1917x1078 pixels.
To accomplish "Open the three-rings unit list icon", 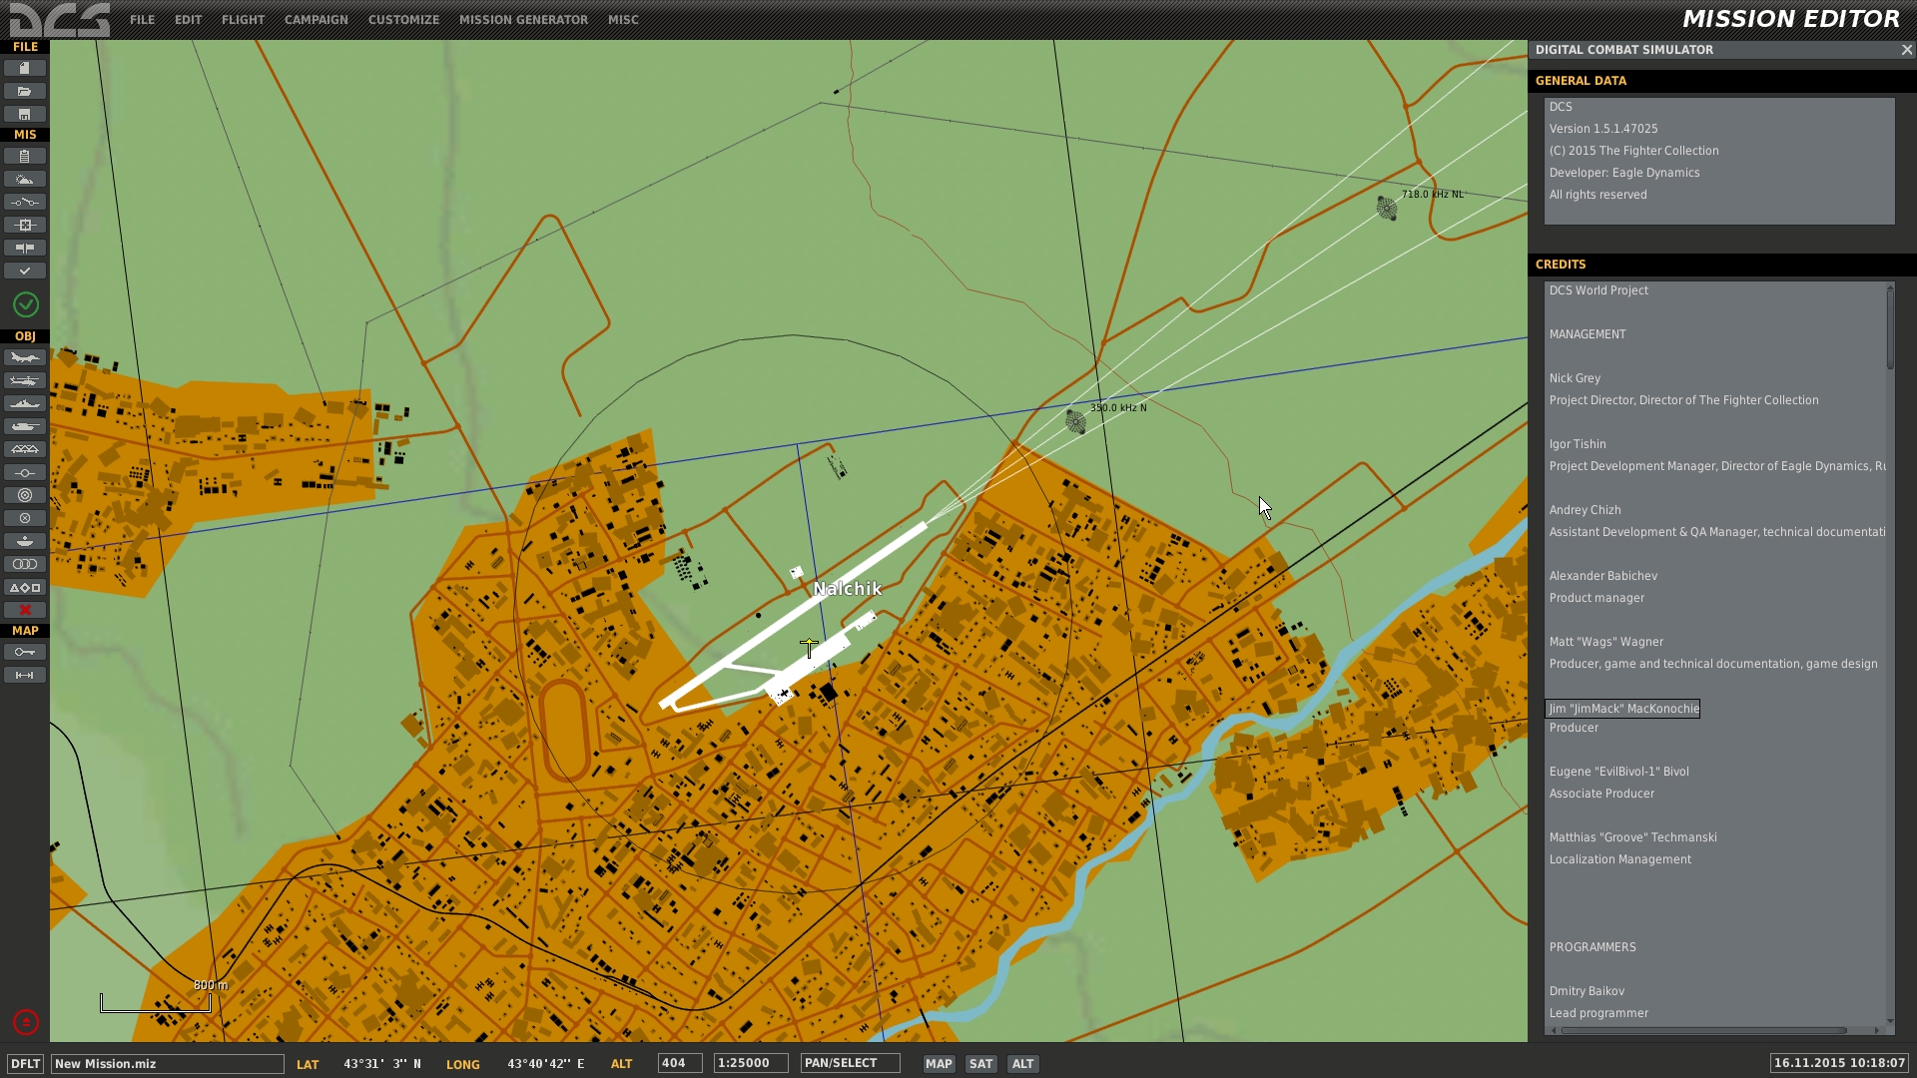I will point(25,564).
